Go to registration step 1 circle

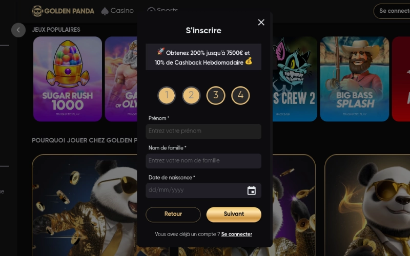(167, 95)
